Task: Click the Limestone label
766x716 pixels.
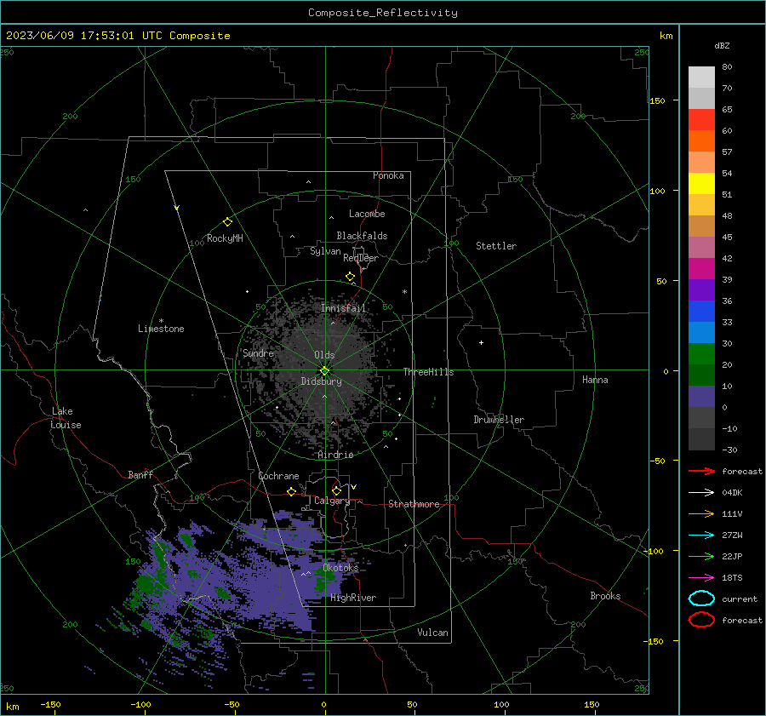Action: tap(161, 329)
